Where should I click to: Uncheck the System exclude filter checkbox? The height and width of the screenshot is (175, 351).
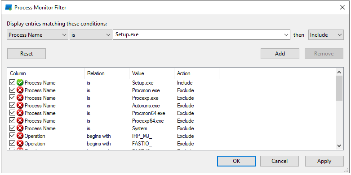(x=13, y=128)
